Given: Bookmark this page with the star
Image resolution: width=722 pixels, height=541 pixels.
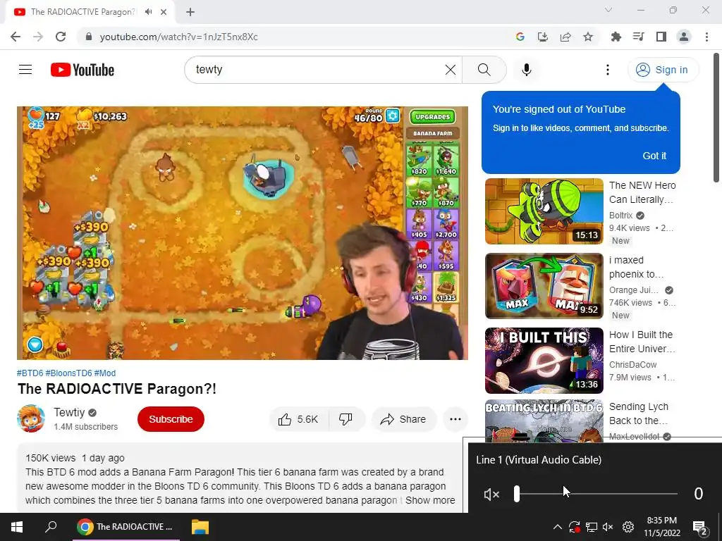Looking at the screenshot, I should click(x=588, y=37).
